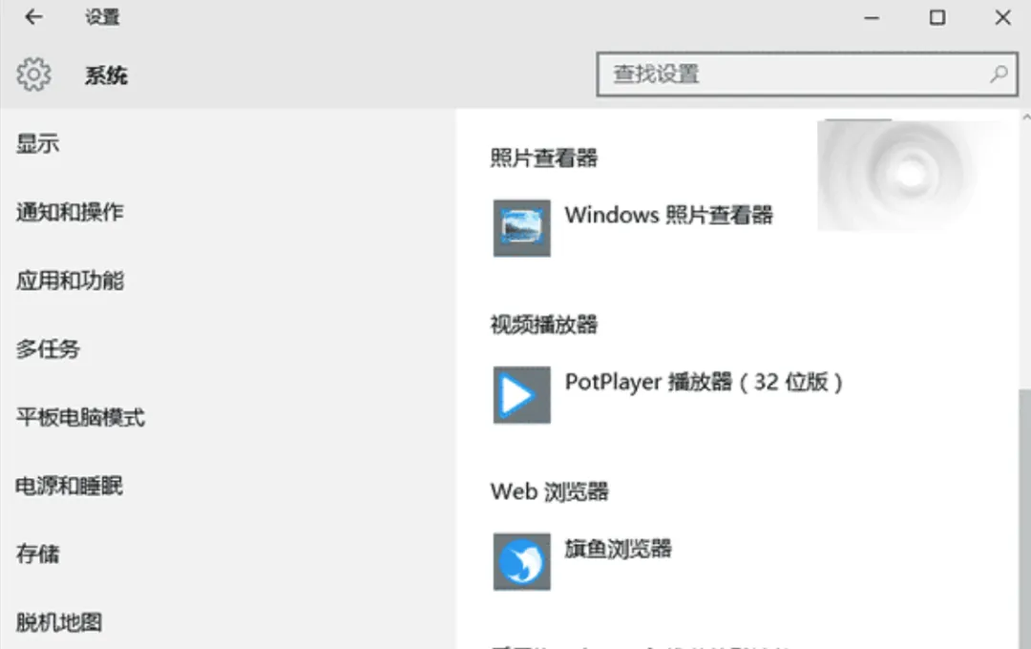Open 应用和功能 settings
This screenshot has height=649, width=1031.
(x=69, y=281)
